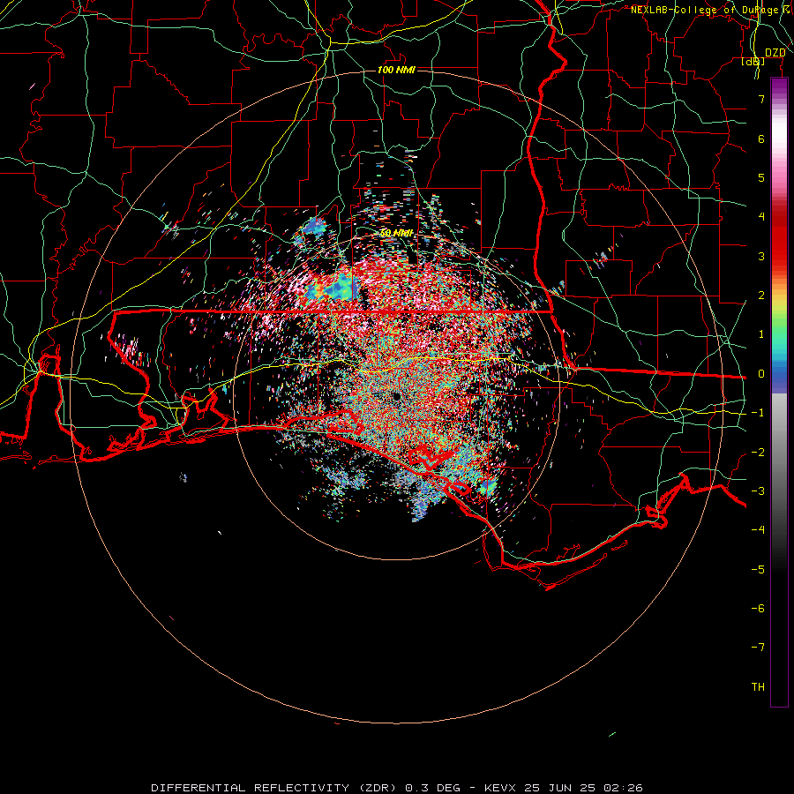Click the "[dB]" units label
This screenshot has height=794, width=794.
click(x=753, y=61)
